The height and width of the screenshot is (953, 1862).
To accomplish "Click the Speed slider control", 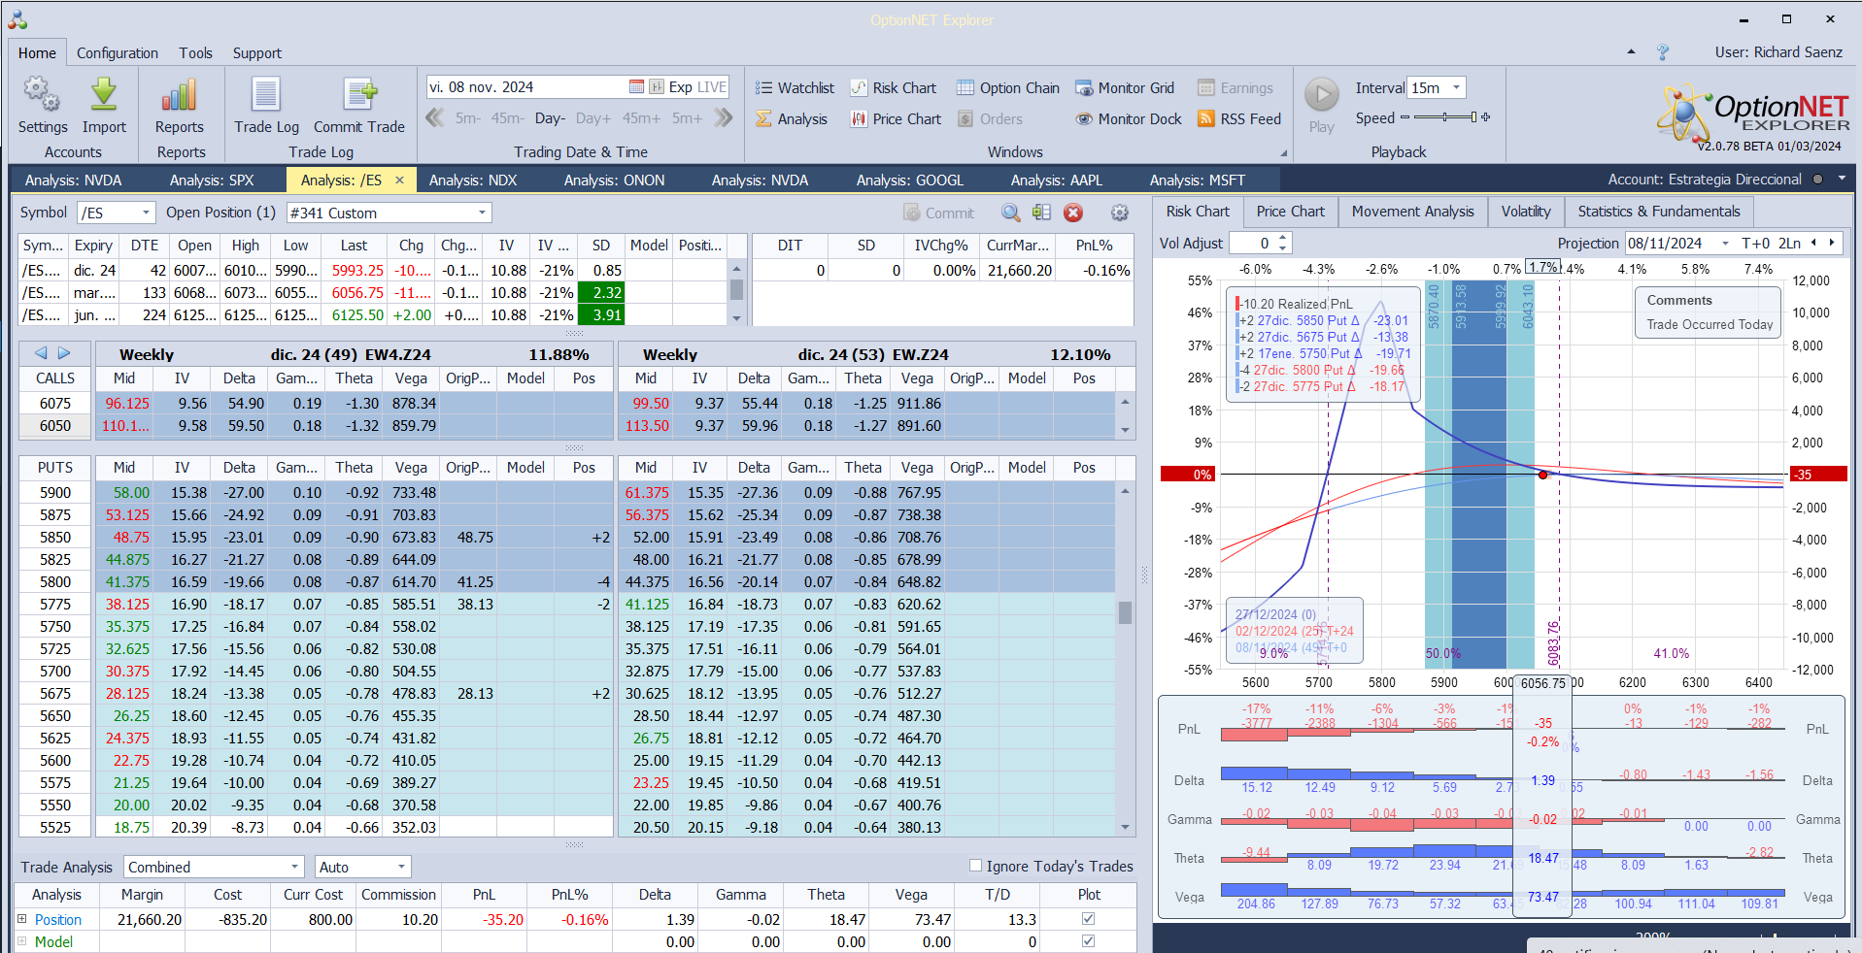I will (x=1445, y=117).
